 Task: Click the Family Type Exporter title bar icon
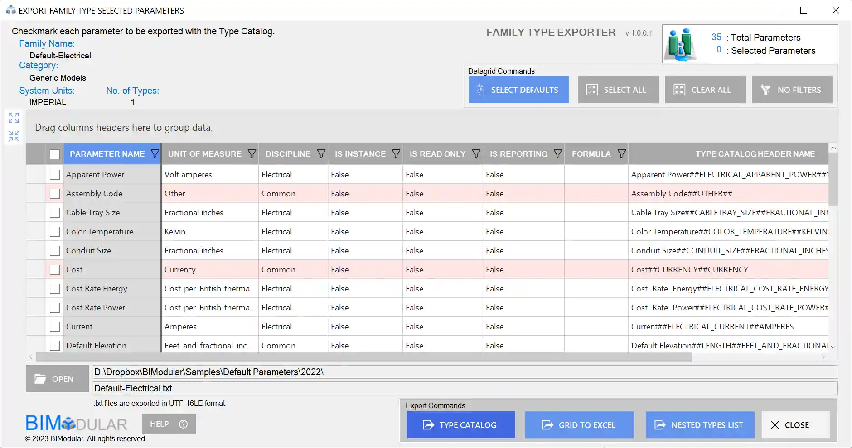tap(10, 10)
